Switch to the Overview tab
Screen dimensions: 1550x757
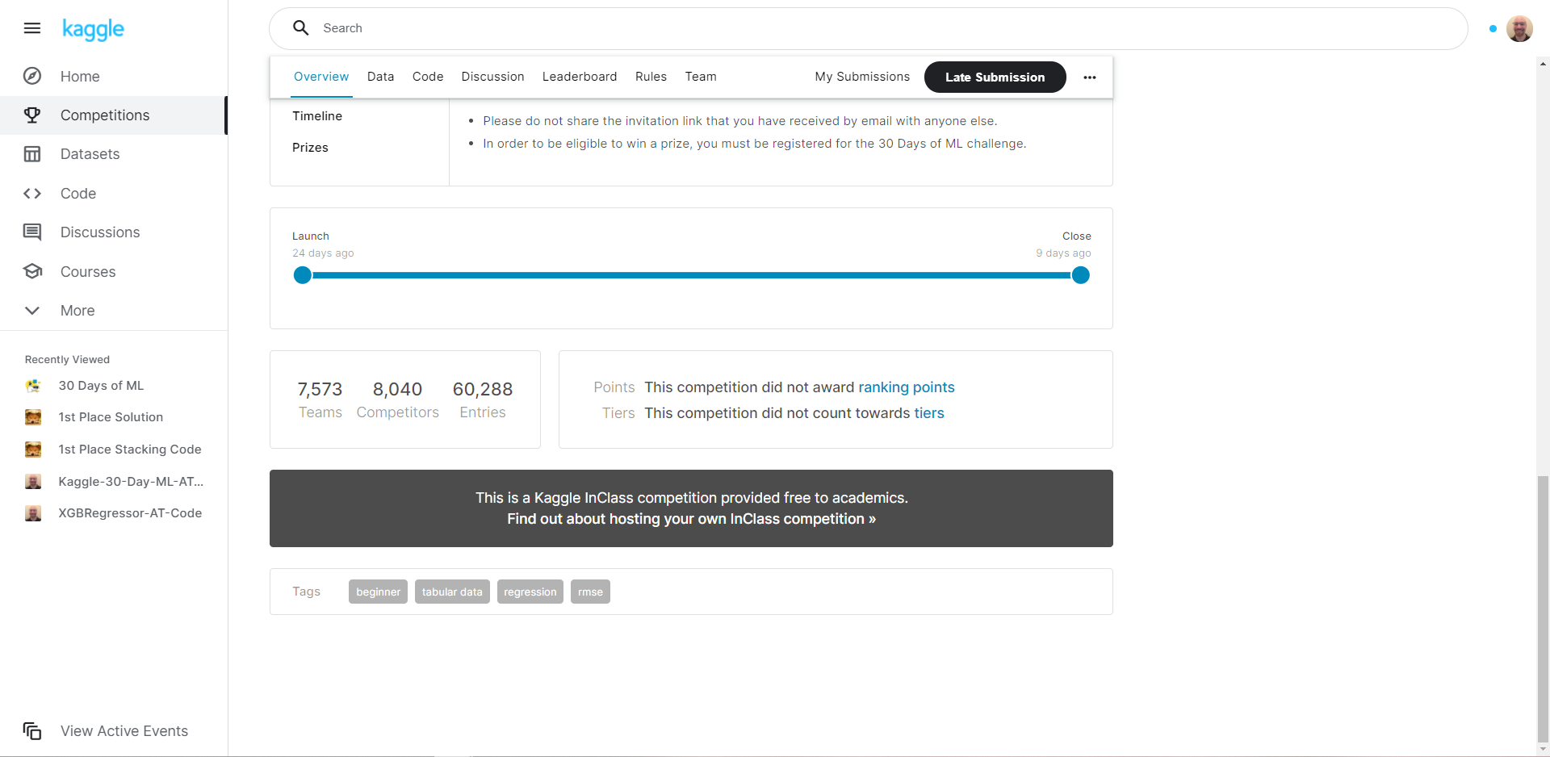click(321, 77)
